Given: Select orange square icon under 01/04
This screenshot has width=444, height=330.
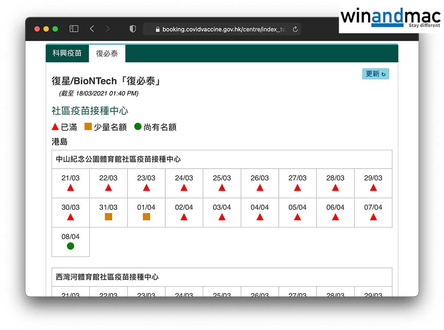Looking at the screenshot, I should [146, 217].
